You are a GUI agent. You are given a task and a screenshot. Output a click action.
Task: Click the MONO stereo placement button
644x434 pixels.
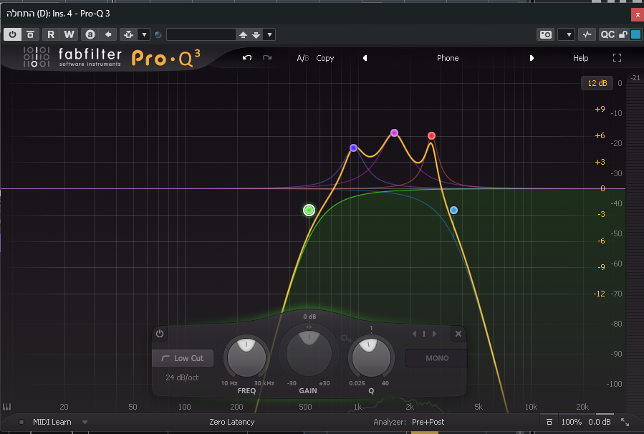[436, 358]
